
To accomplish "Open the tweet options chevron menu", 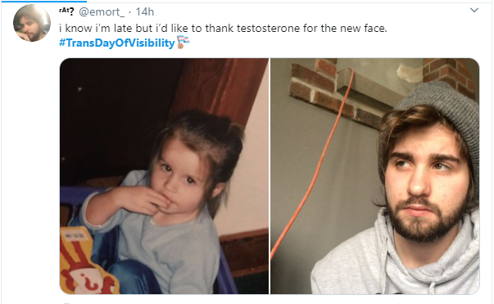I will [x=474, y=11].
